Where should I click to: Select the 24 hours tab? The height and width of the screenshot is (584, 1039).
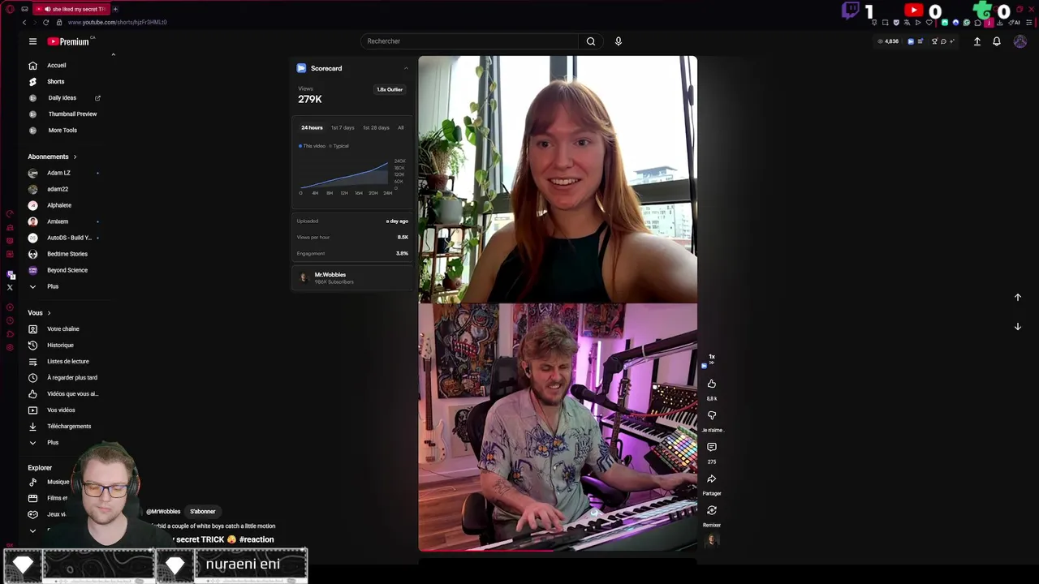click(x=312, y=127)
